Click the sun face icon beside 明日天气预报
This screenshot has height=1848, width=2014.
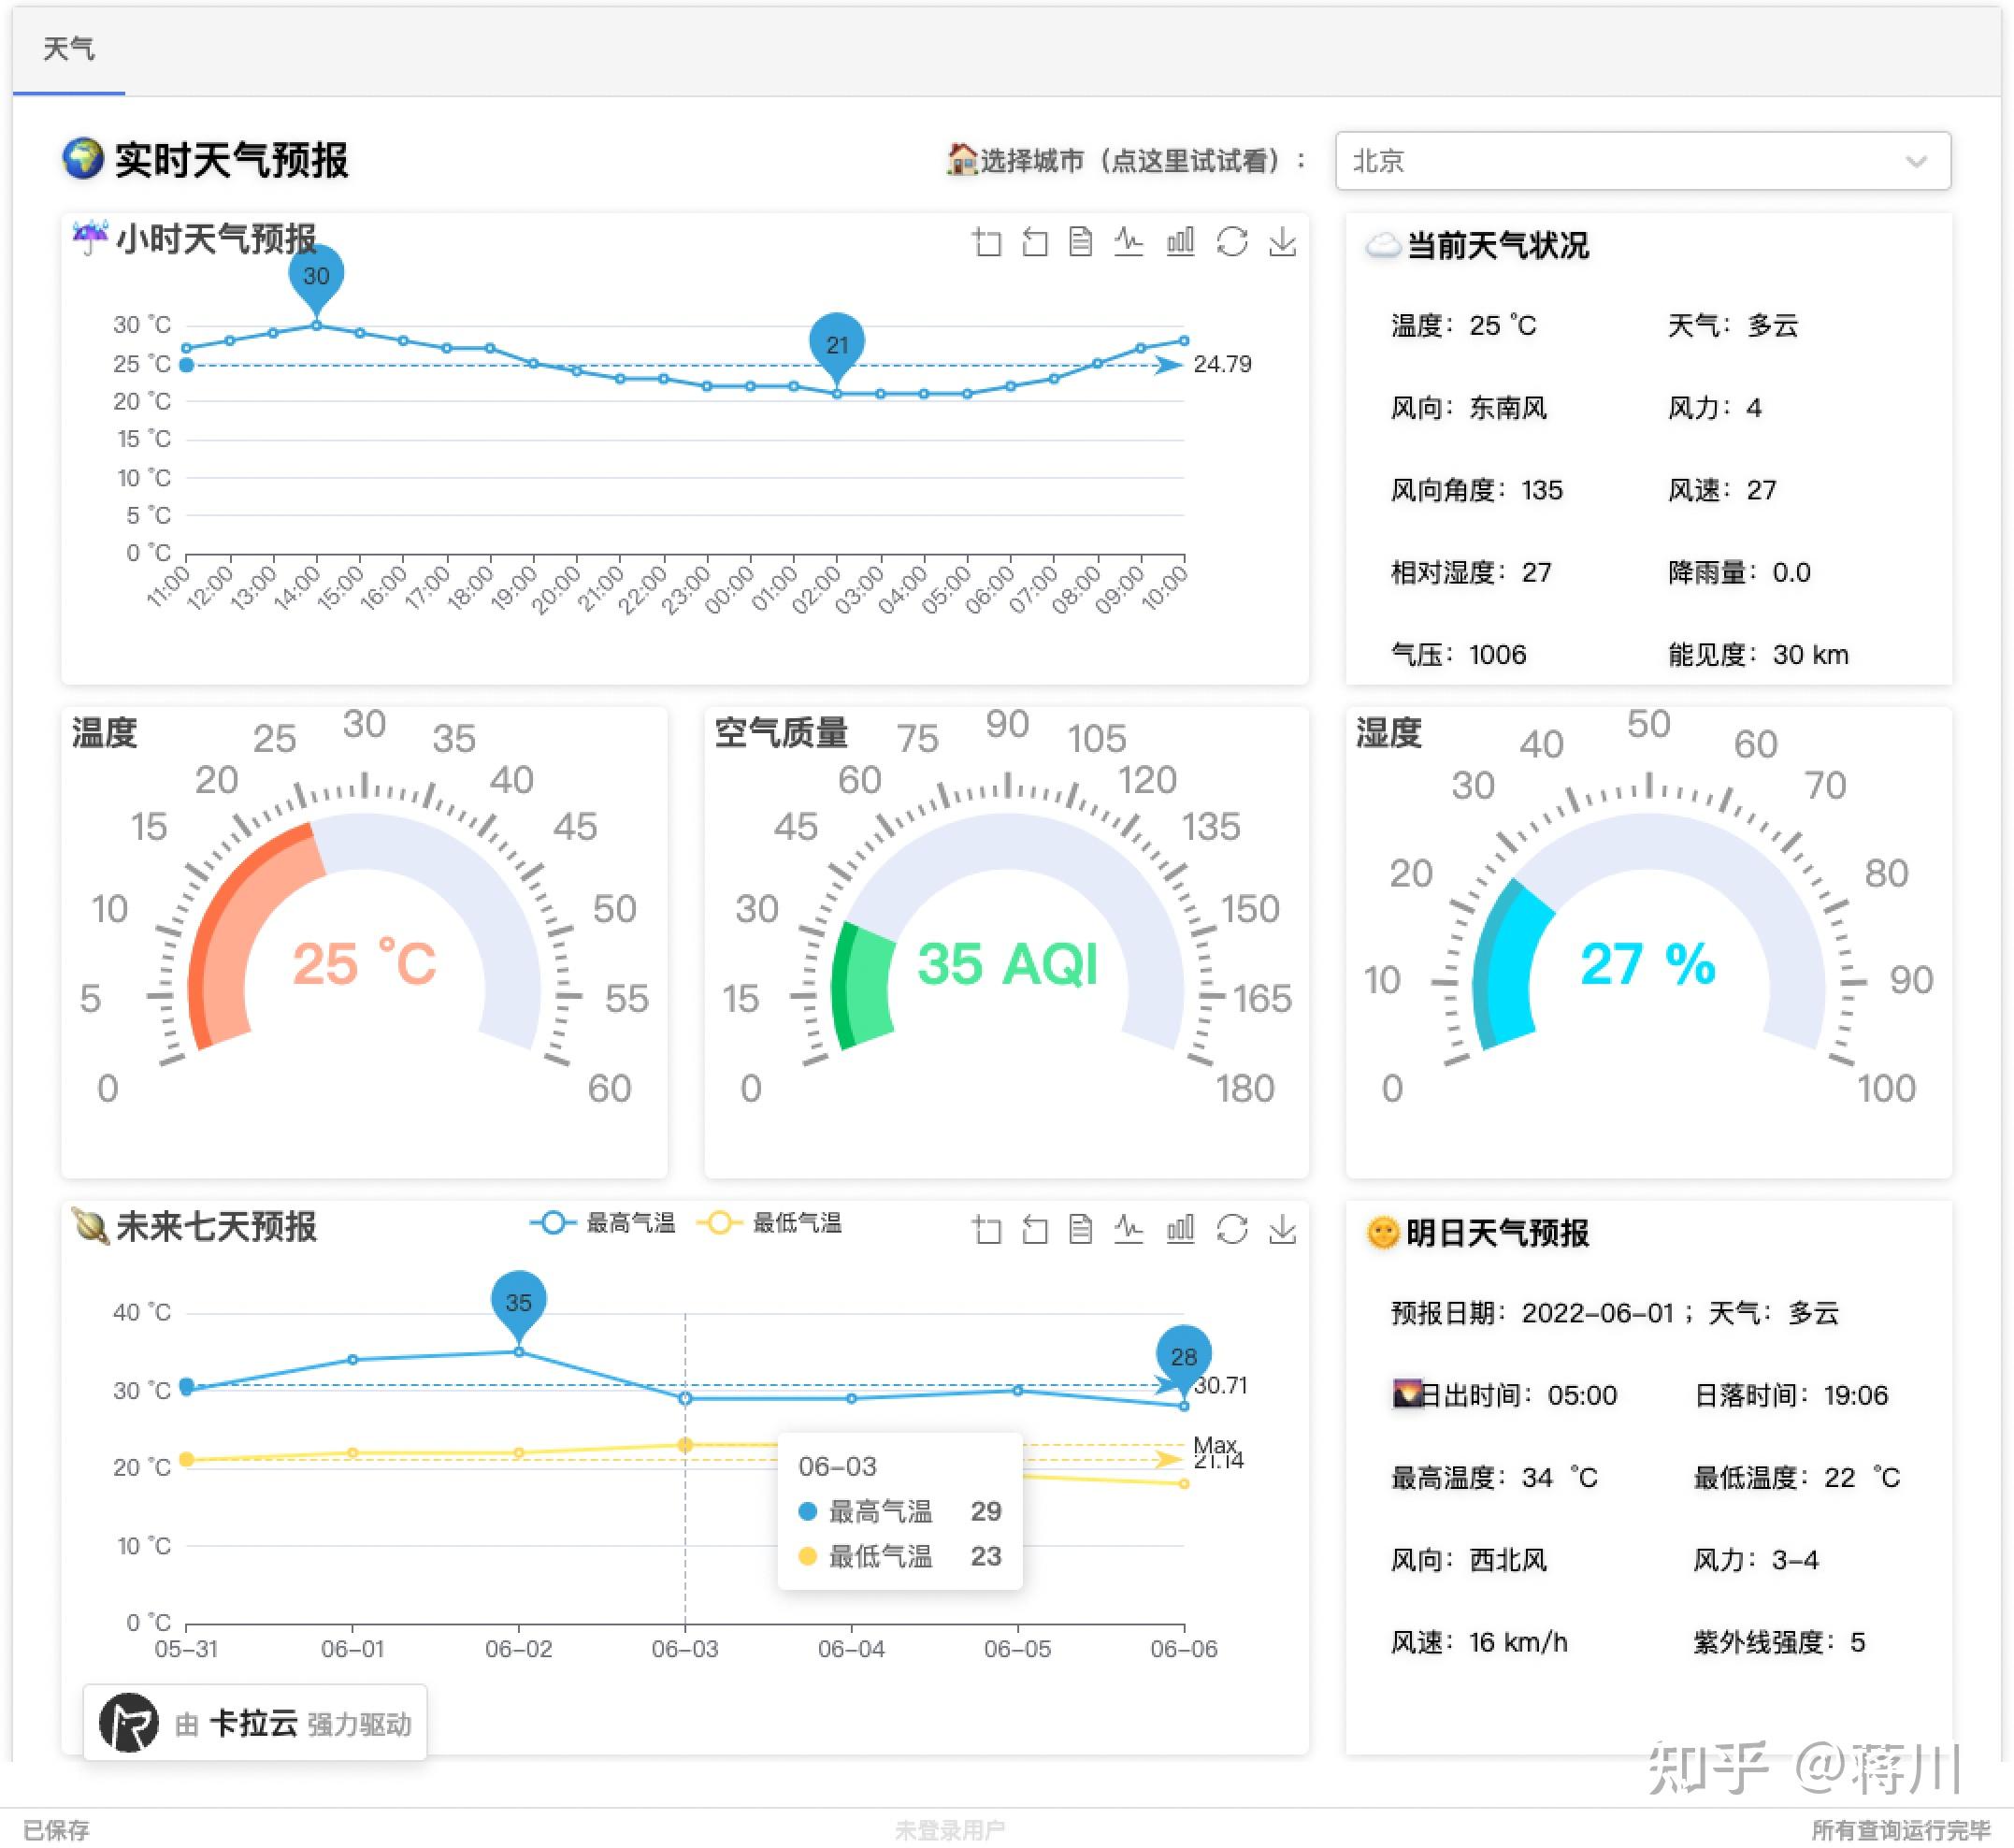click(1382, 1233)
